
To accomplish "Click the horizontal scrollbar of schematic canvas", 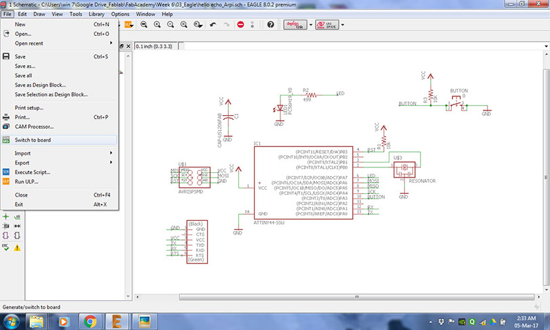I will tap(356, 297).
